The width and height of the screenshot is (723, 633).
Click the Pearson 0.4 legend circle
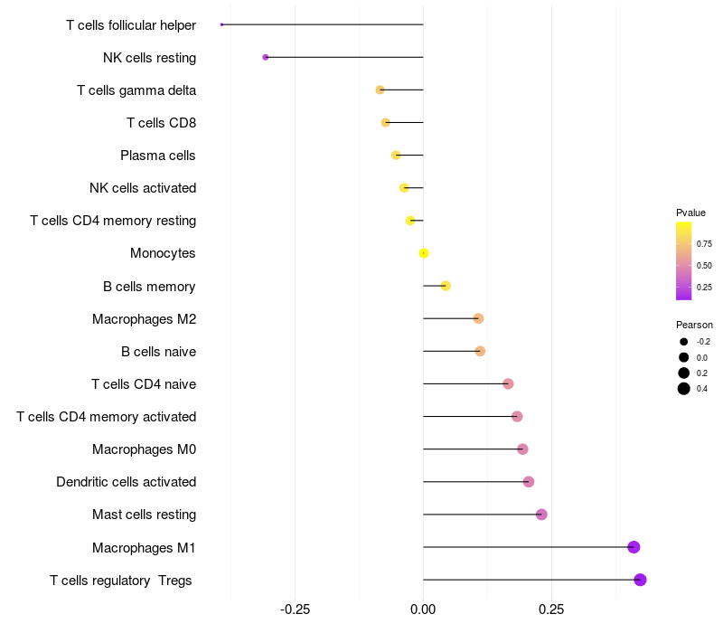click(684, 389)
